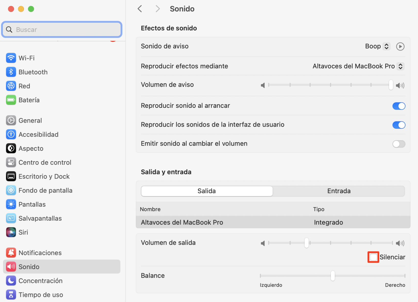
Task: Open Accesibilidad via its icon
Action: pyautogui.click(x=11, y=134)
